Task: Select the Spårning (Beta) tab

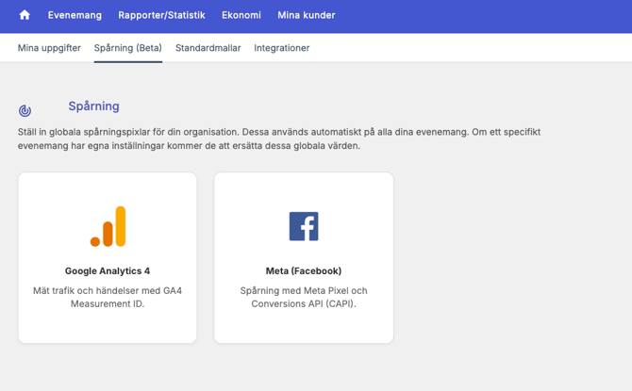Action: coord(127,48)
